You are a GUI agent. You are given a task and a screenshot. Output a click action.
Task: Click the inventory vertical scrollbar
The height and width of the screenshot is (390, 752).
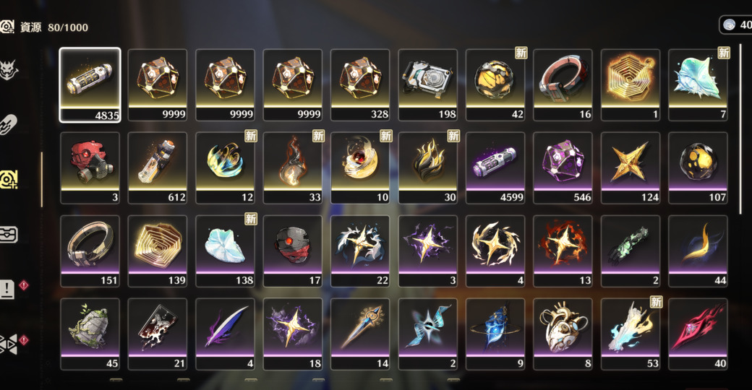pyautogui.click(x=741, y=131)
